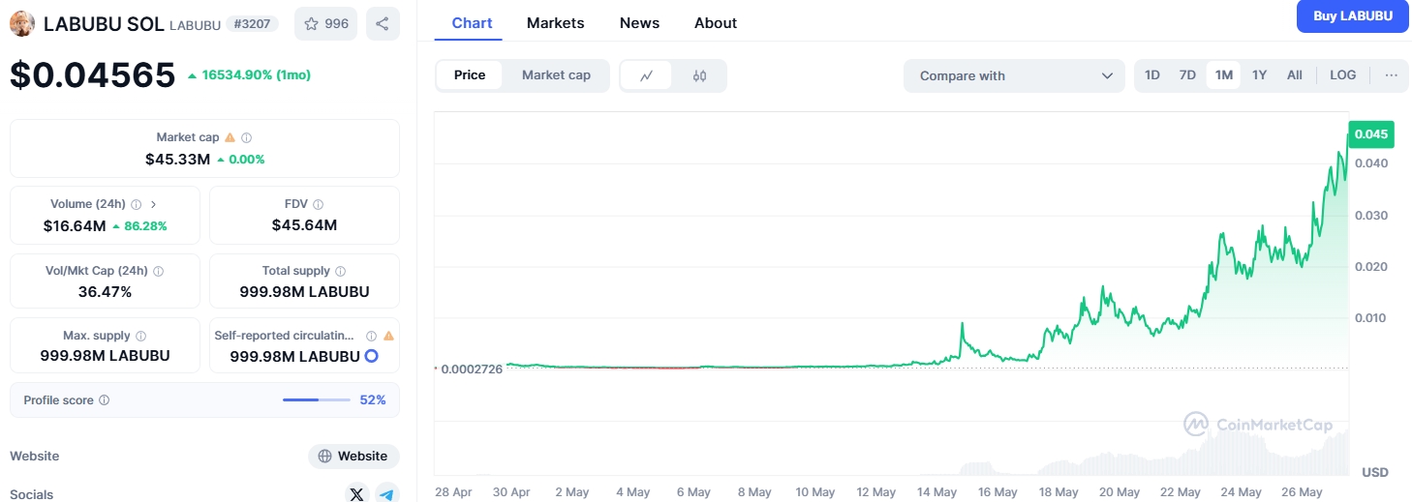Select the Price toggle
The height and width of the screenshot is (502, 1412).
tap(470, 75)
